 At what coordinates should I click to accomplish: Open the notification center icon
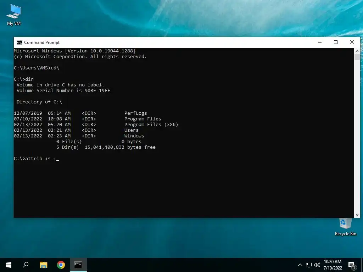[352, 265]
